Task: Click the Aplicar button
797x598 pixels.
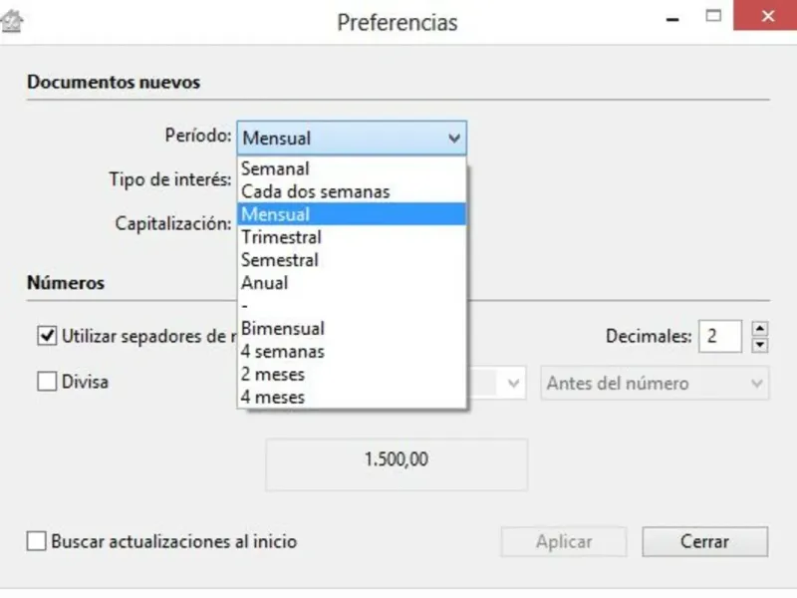Action: [x=564, y=542]
